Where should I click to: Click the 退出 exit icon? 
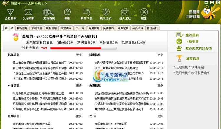click(144, 12)
